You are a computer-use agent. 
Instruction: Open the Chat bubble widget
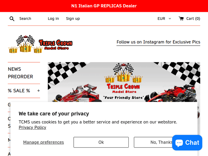pos(187,143)
